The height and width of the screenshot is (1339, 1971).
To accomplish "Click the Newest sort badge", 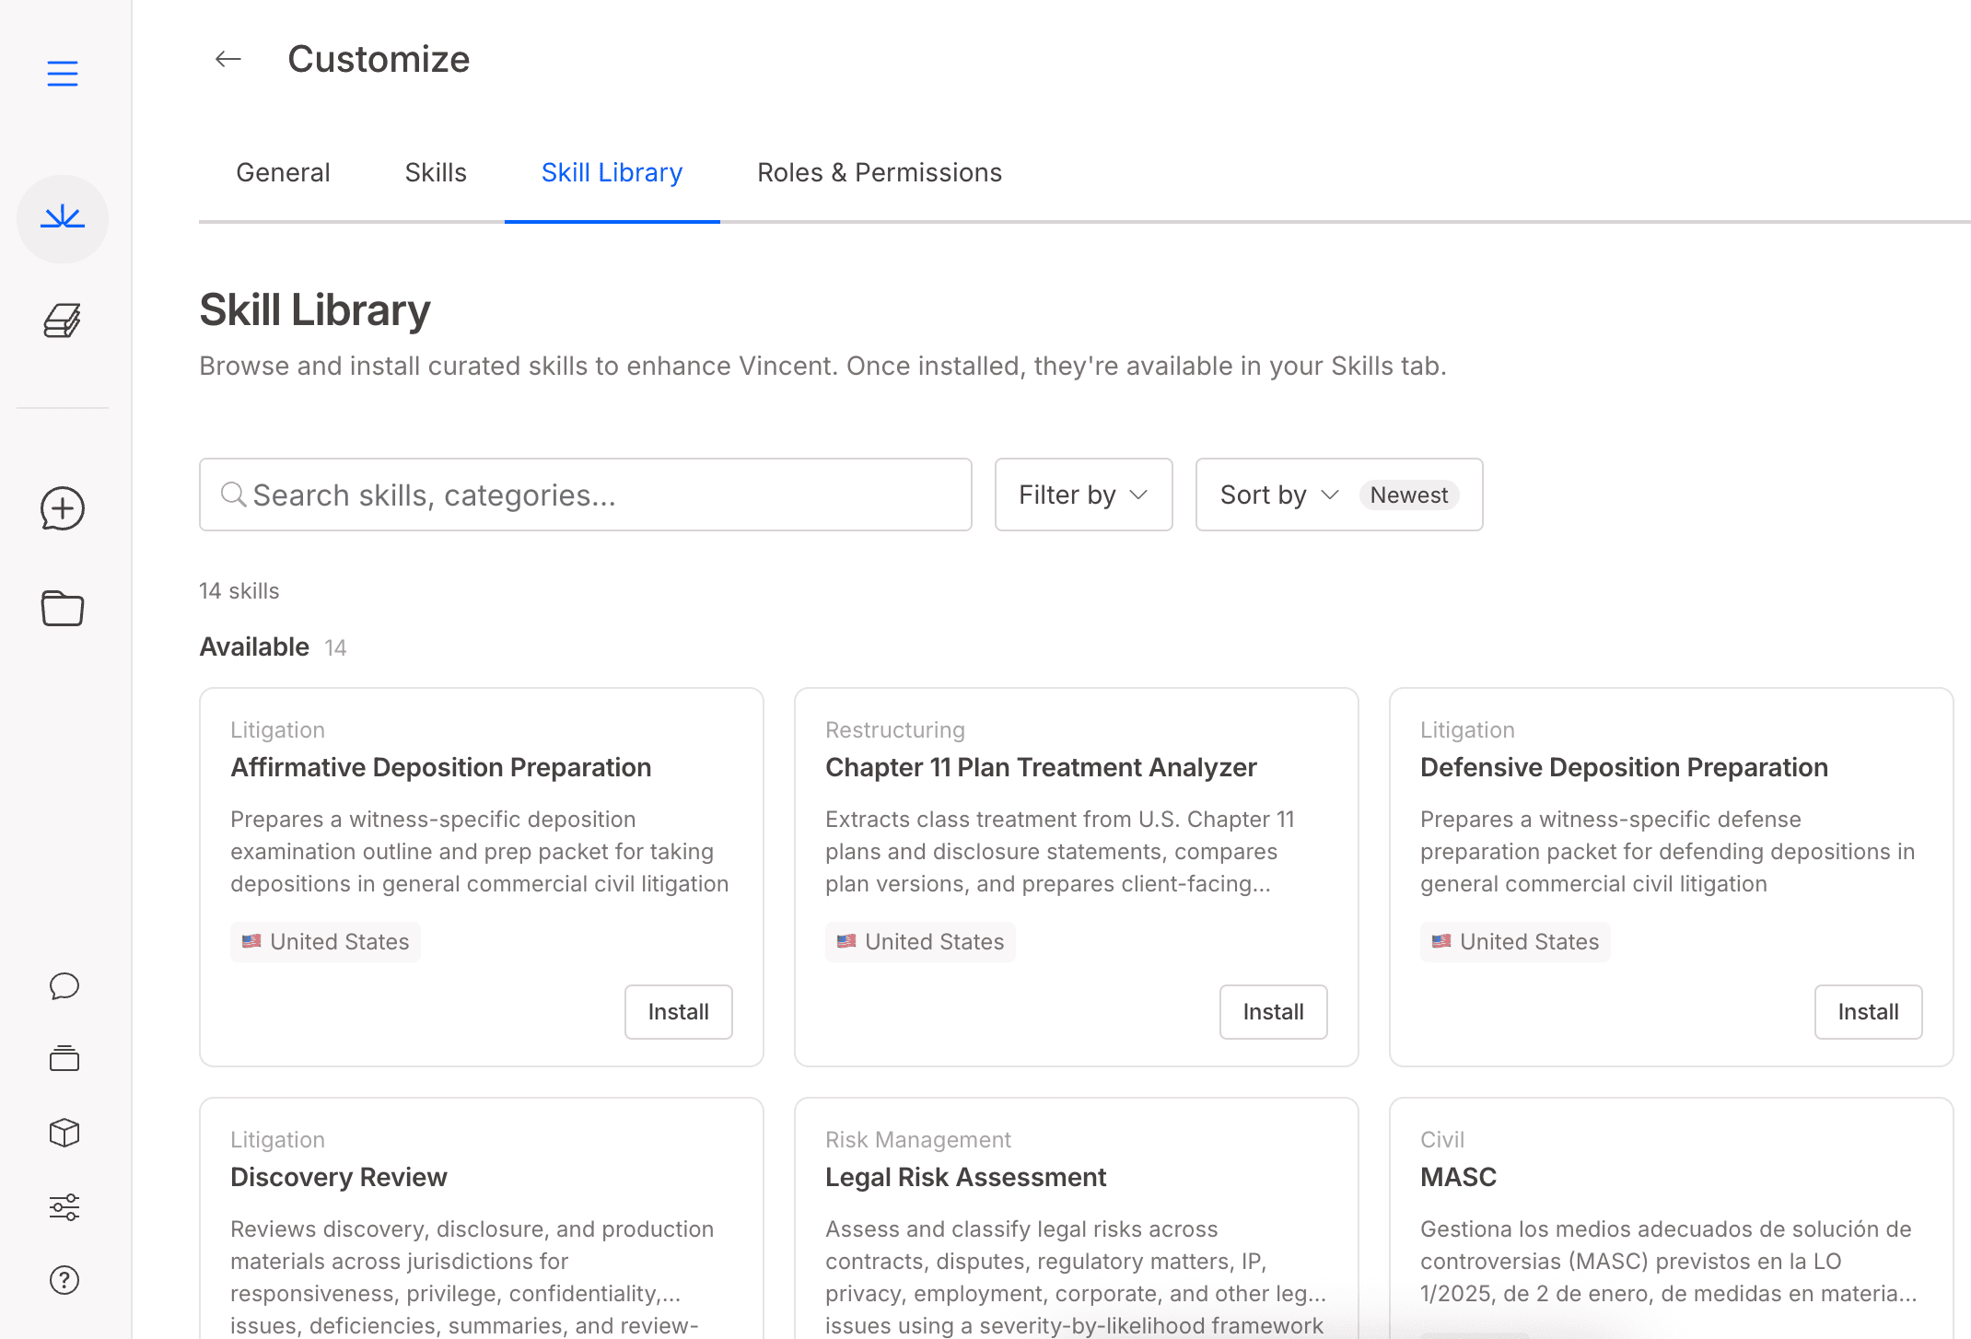I will click(x=1408, y=495).
